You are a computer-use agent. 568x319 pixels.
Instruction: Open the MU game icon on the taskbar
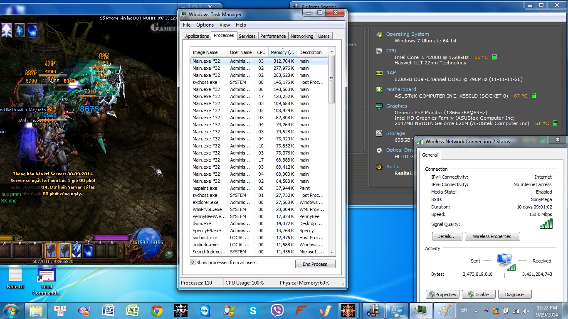(x=180, y=311)
